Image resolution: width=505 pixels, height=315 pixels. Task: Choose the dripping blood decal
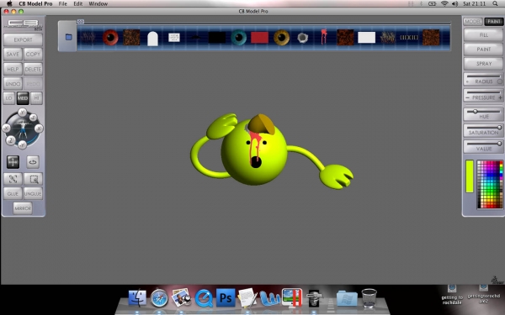[x=324, y=37]
